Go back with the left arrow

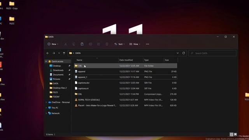click(47, 53)
